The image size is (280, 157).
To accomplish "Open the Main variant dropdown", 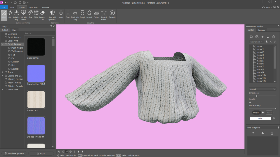I will click(x=256, y=42).
